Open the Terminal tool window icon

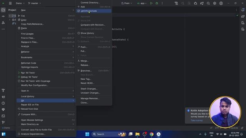3,116
